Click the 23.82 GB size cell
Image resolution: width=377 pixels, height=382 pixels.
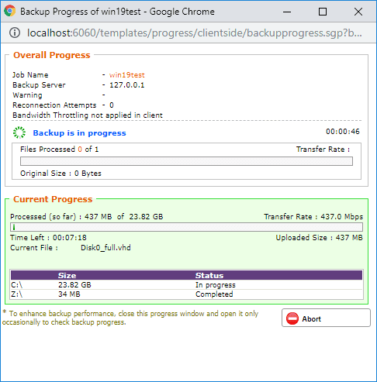coord(74,285)
